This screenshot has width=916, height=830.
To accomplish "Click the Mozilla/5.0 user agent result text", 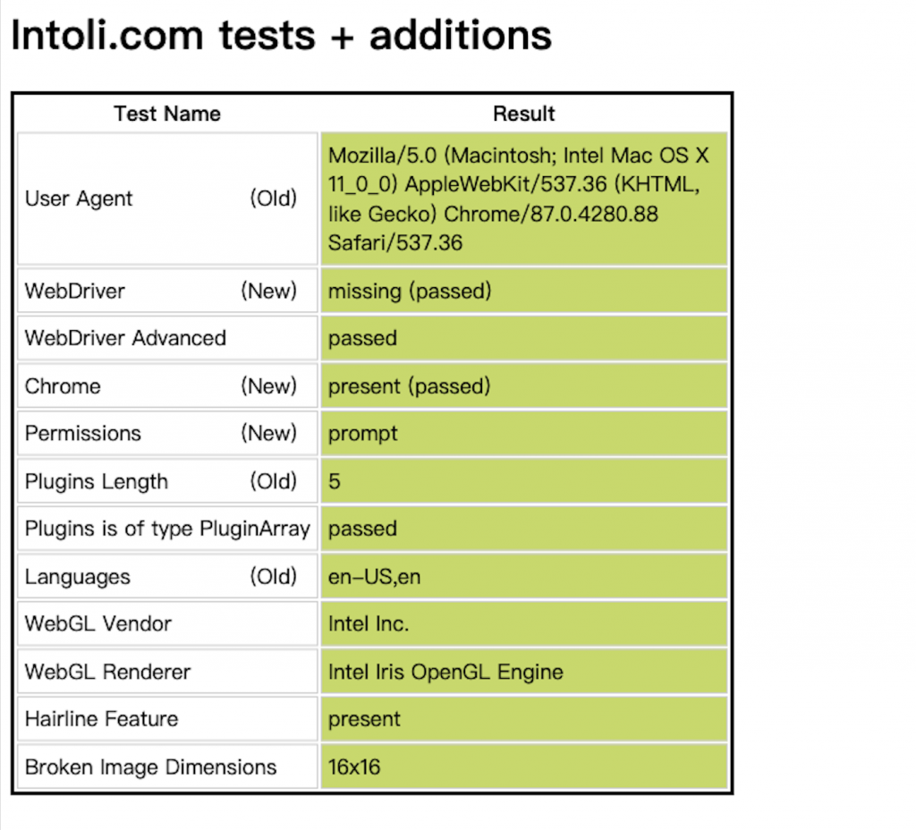I will click(519, 199).
